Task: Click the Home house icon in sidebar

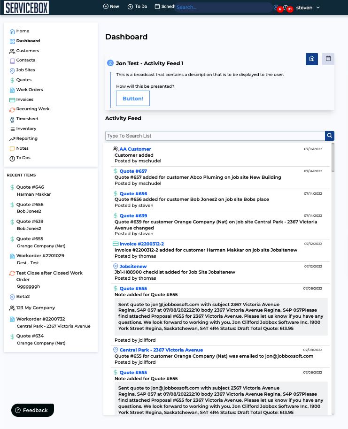Action: [x=12, y=32]
